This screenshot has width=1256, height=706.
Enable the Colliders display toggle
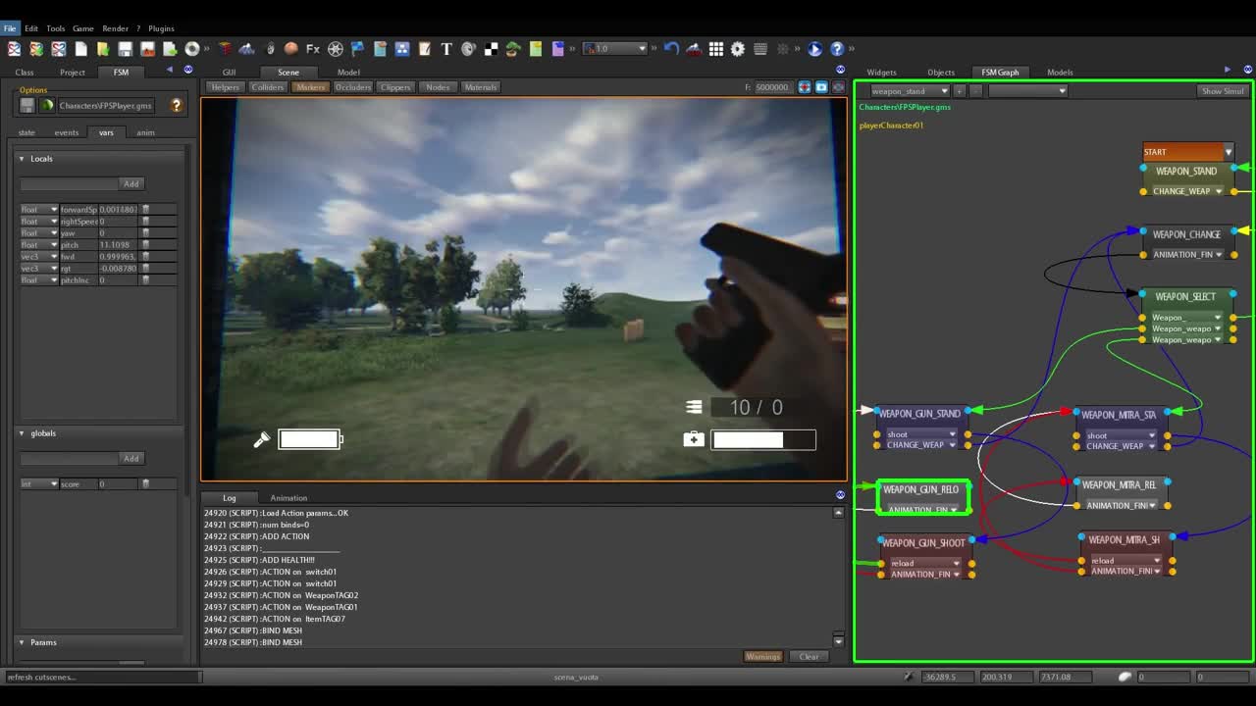pyautogui.click(x=268, y=87)
